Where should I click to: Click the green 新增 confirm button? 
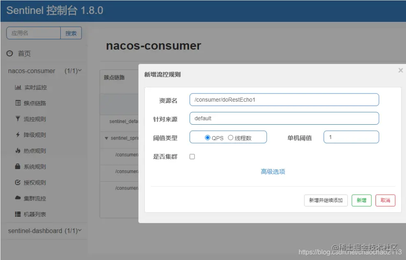click(x=361, y=200)
